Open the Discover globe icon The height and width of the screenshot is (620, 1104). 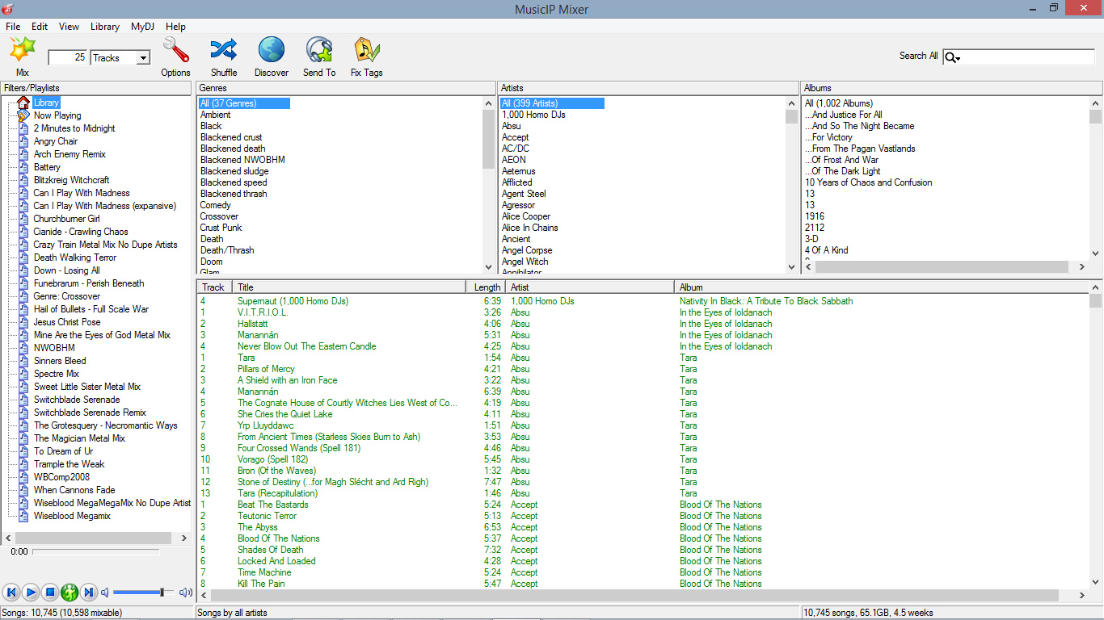tap(272, 50)
